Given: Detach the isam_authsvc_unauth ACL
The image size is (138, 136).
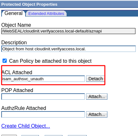Looking at the screenshot, I should click(95, 79).
